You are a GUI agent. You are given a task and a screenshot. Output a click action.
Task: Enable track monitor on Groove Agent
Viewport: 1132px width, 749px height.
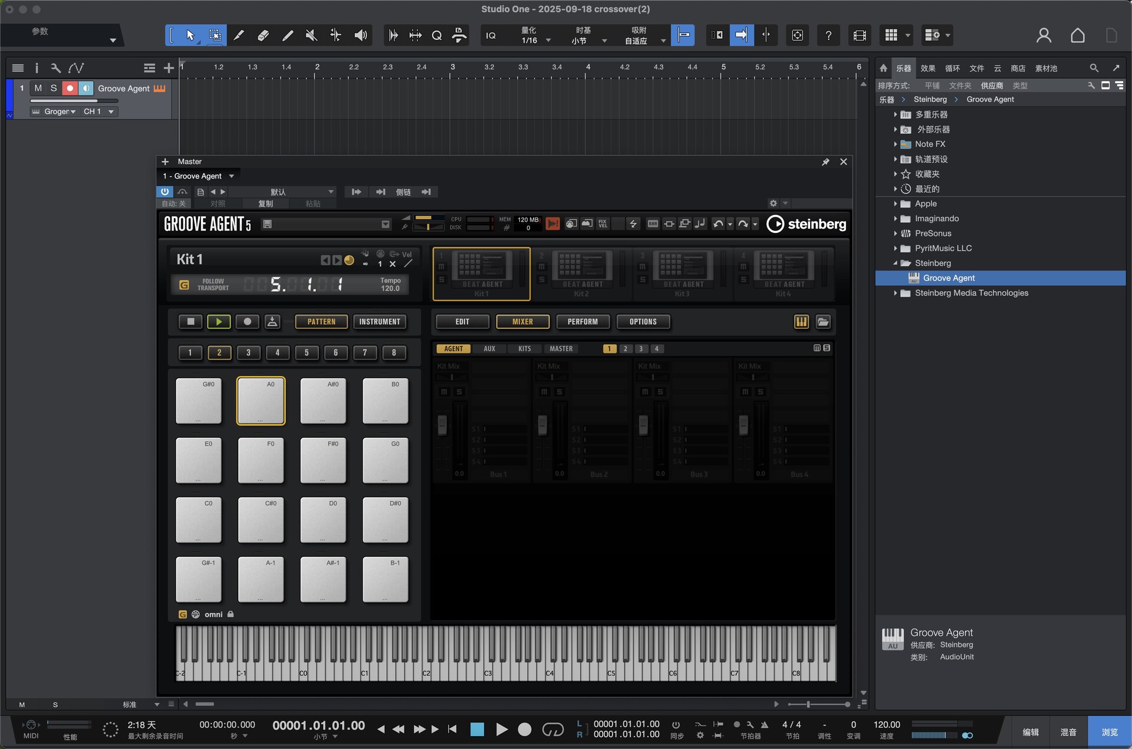point(86,88)
